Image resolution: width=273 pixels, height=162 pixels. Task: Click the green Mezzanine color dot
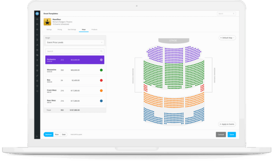click(x=101, y=70)
